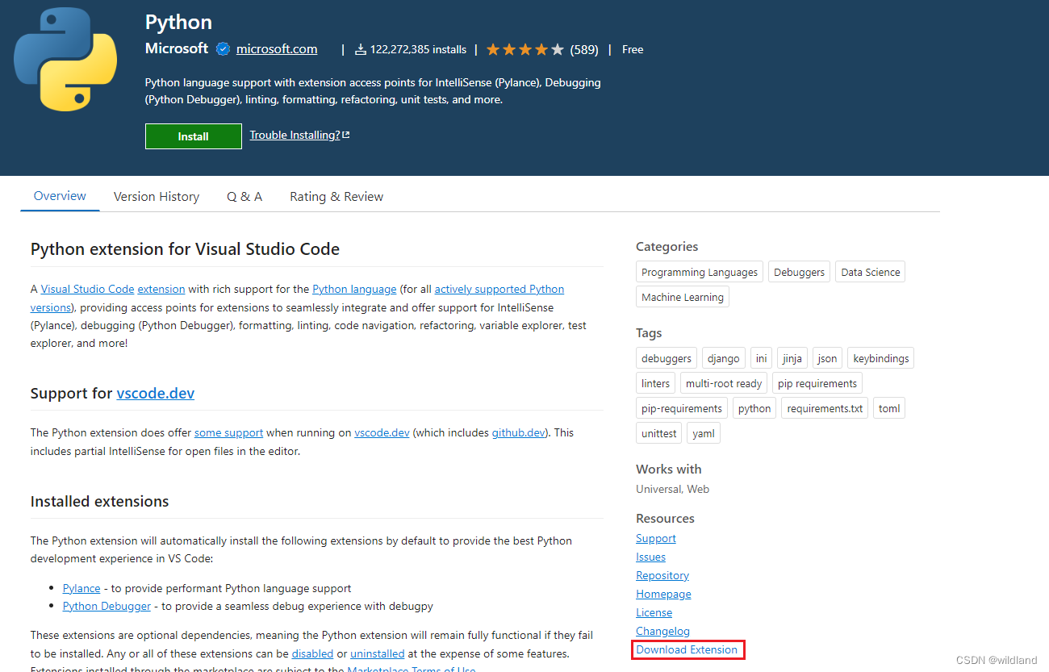The height and width of the screenshot is (672, 1049).
Task: Click the ini tag
Action: pos(762,358)
